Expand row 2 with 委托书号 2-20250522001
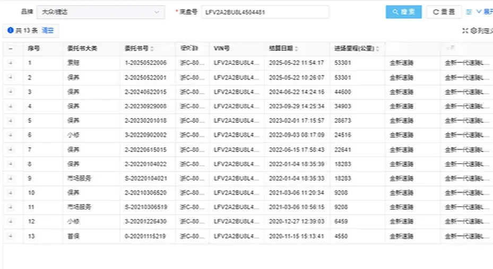Viewport: 493px width, 269px height. pos(11,77)
